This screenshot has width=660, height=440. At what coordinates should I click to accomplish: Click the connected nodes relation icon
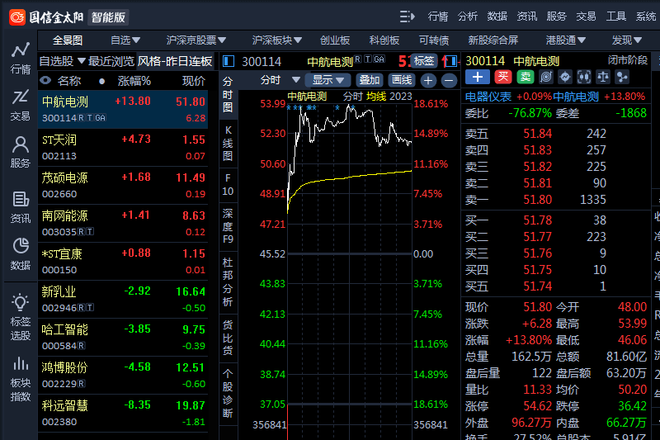(x=622, y=77)
